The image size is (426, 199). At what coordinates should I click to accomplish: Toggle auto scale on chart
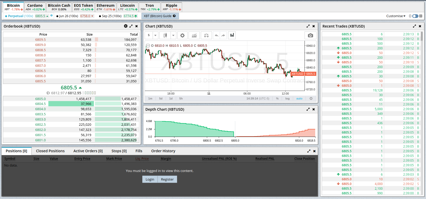(299, 98)
